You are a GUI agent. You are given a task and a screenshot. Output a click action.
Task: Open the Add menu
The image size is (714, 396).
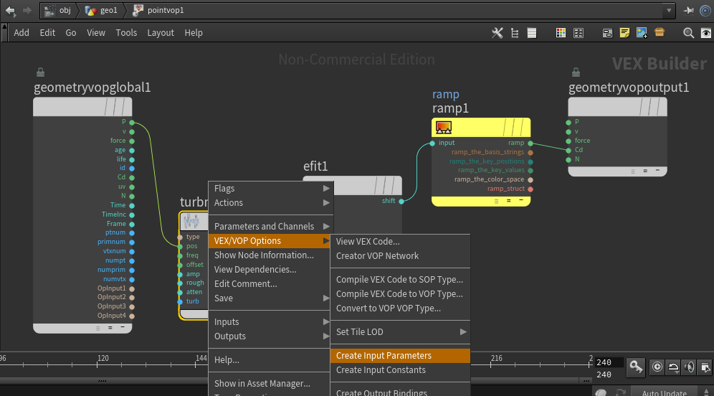(22, 33)
